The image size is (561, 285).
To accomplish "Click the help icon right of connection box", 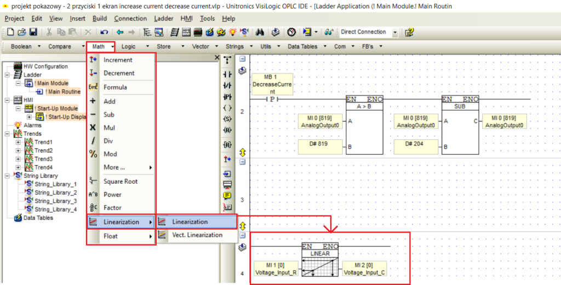I will pos(409,32).
